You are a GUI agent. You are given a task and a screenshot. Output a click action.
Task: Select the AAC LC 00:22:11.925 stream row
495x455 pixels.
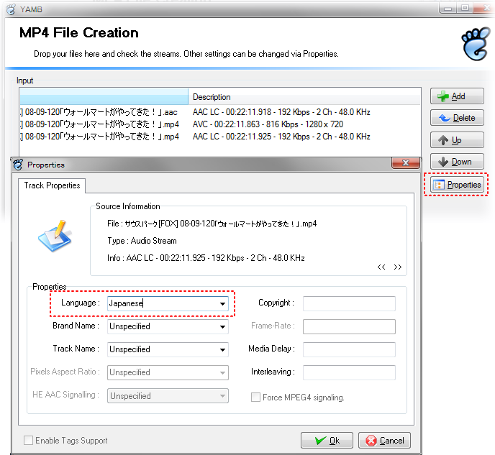[220, 137]
